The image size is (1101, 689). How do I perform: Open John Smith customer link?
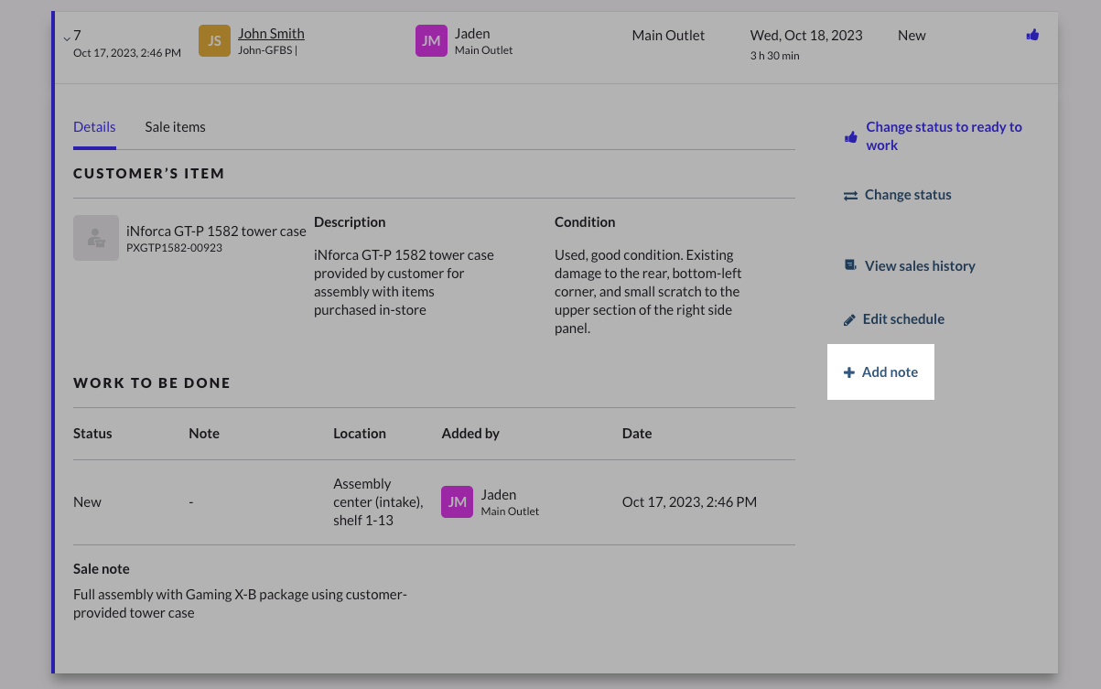click(x=271, y=34)
